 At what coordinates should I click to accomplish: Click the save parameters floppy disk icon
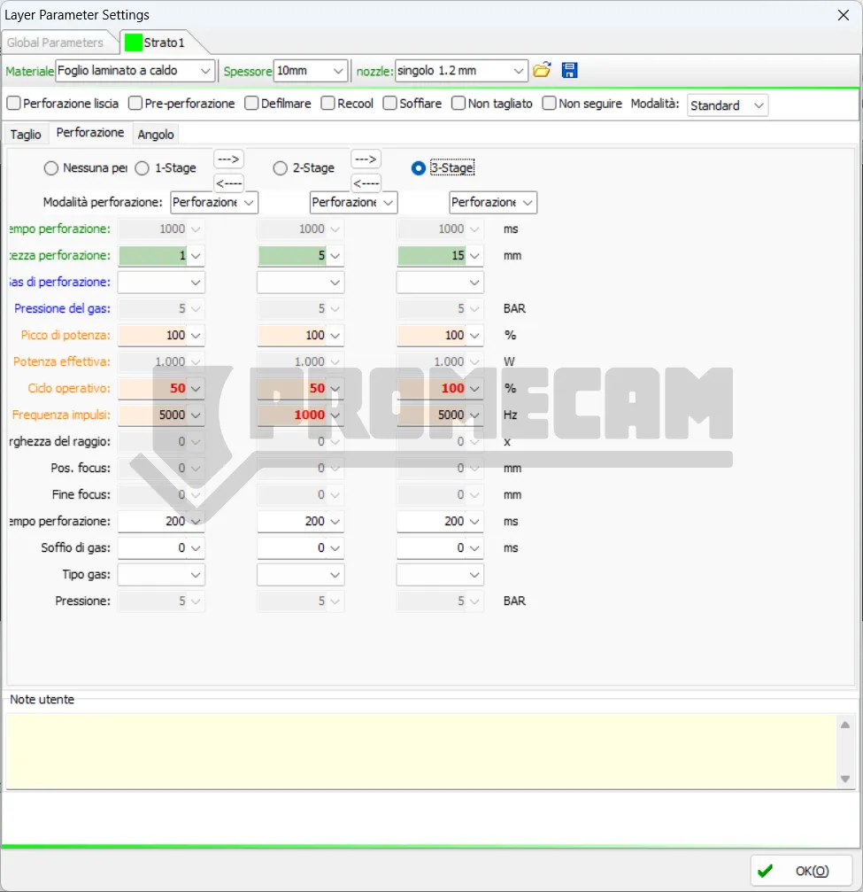click(570, 71)
